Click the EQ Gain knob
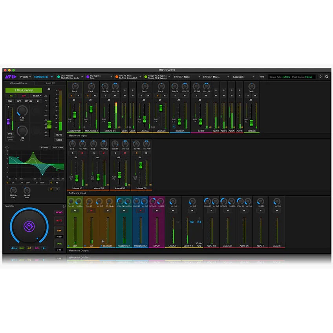This screenshot has height=333, width=333. (27, 190)
